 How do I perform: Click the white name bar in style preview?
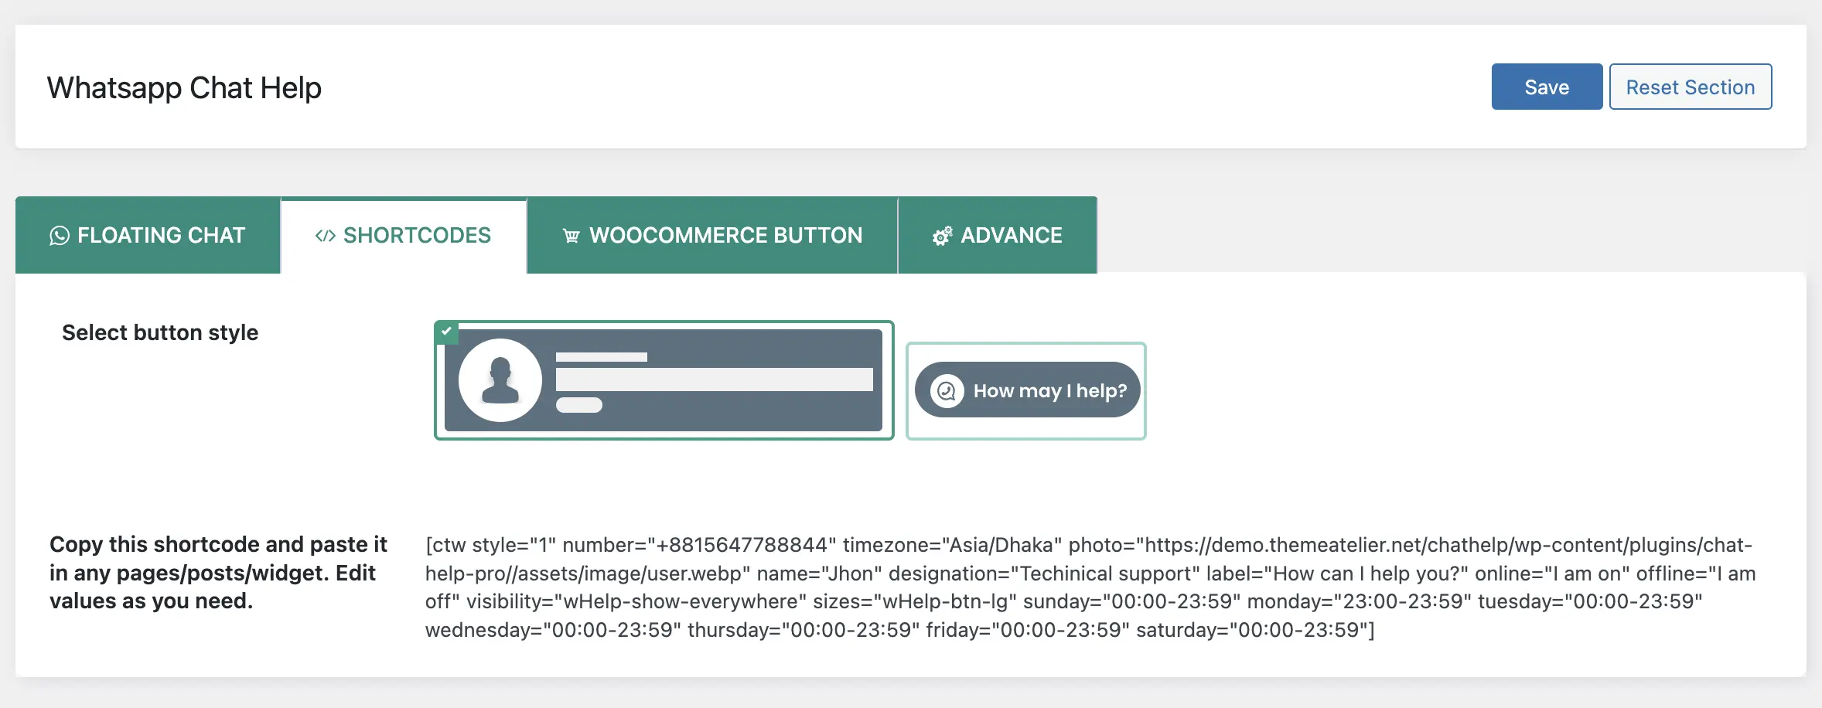[601, 357]
